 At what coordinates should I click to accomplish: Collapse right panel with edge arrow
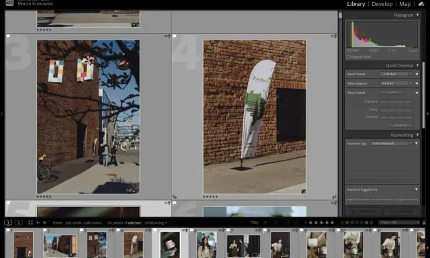click(x=428, y=114)
